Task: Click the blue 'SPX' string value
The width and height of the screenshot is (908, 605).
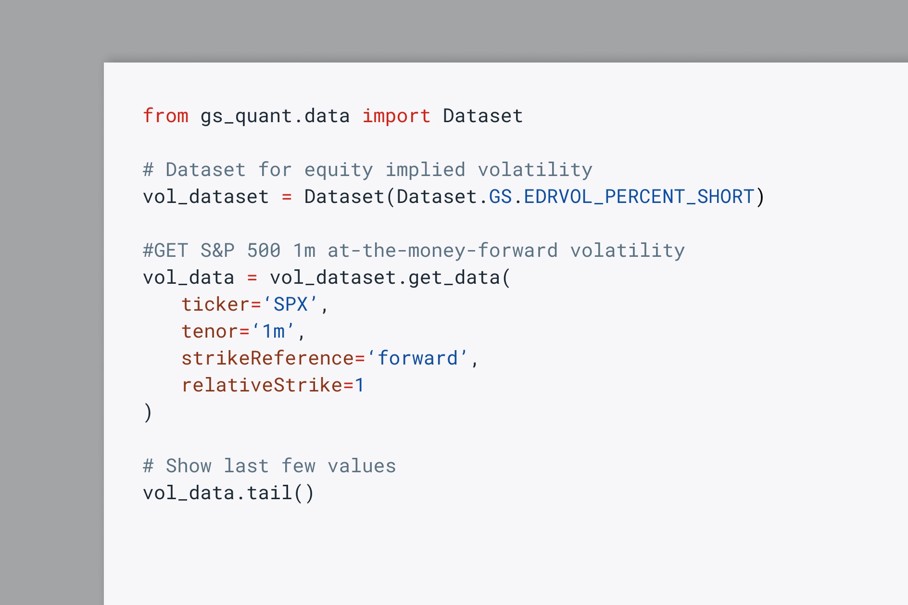Action: tap(290, 304)
